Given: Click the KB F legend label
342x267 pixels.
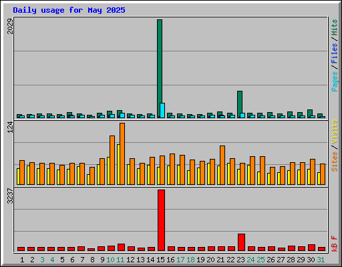Looking at the screenshot, I should [335, 244].
